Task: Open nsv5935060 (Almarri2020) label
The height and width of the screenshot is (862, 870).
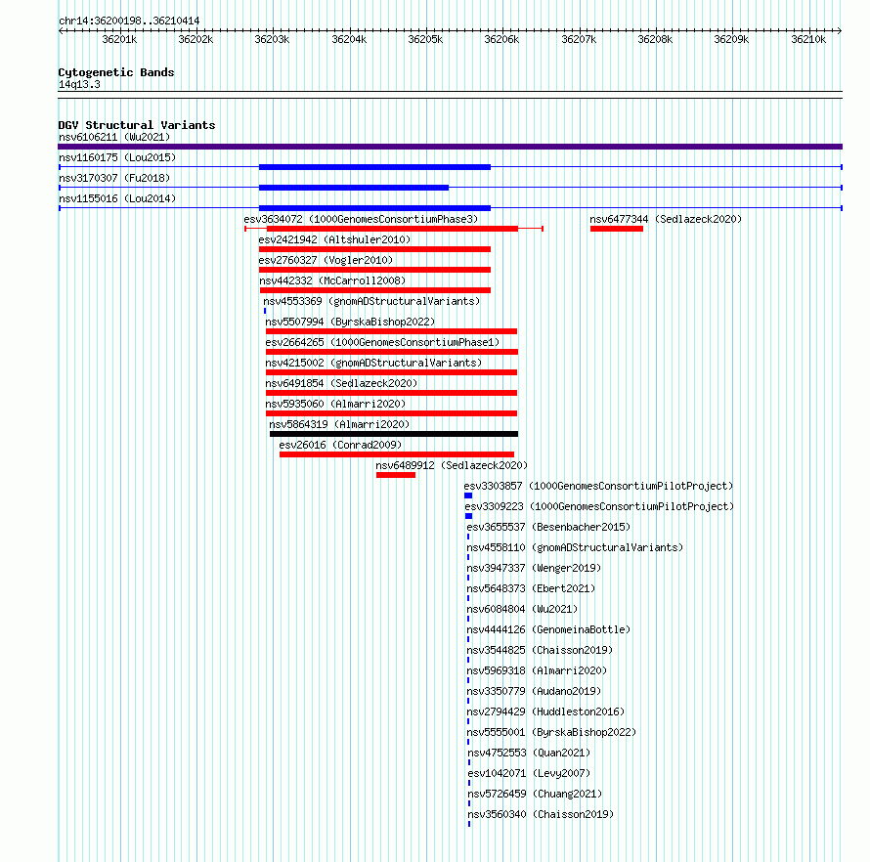Action: click(335, 404)
